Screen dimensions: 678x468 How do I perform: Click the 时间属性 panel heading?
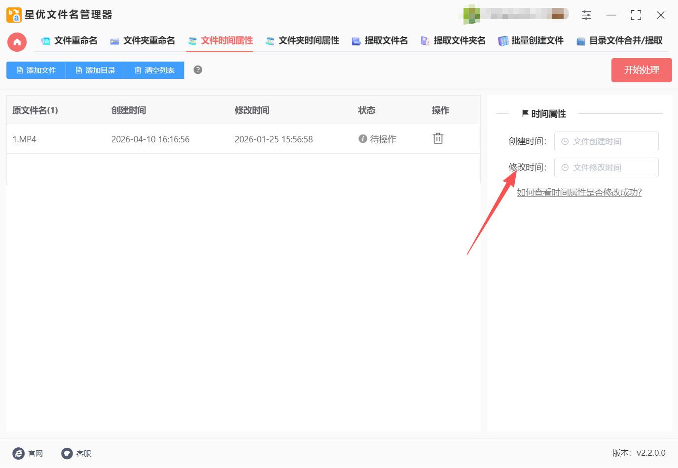(544, 114)
